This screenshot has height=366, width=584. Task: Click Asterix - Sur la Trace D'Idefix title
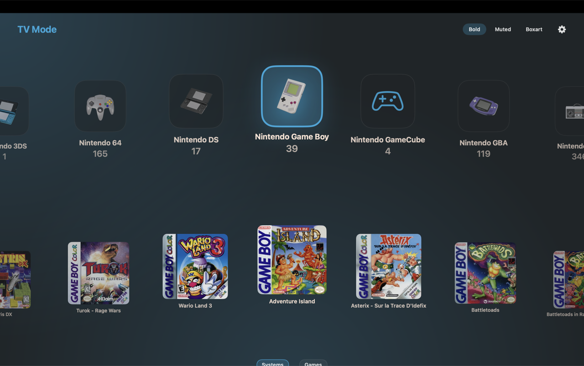[389, 306]
